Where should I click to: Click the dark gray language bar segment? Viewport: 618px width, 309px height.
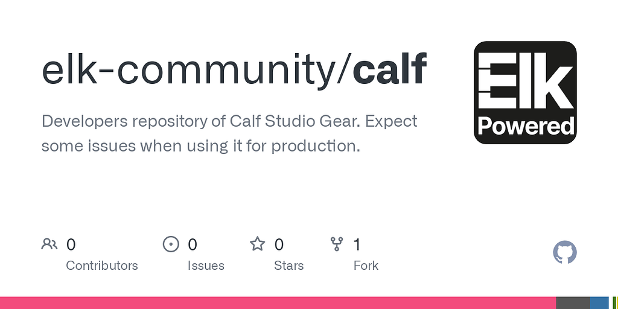[573, 303]
